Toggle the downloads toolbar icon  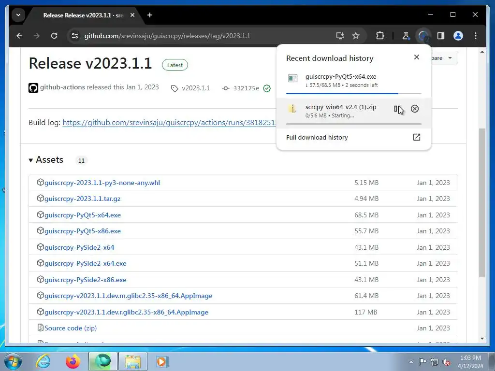(423, 36)
